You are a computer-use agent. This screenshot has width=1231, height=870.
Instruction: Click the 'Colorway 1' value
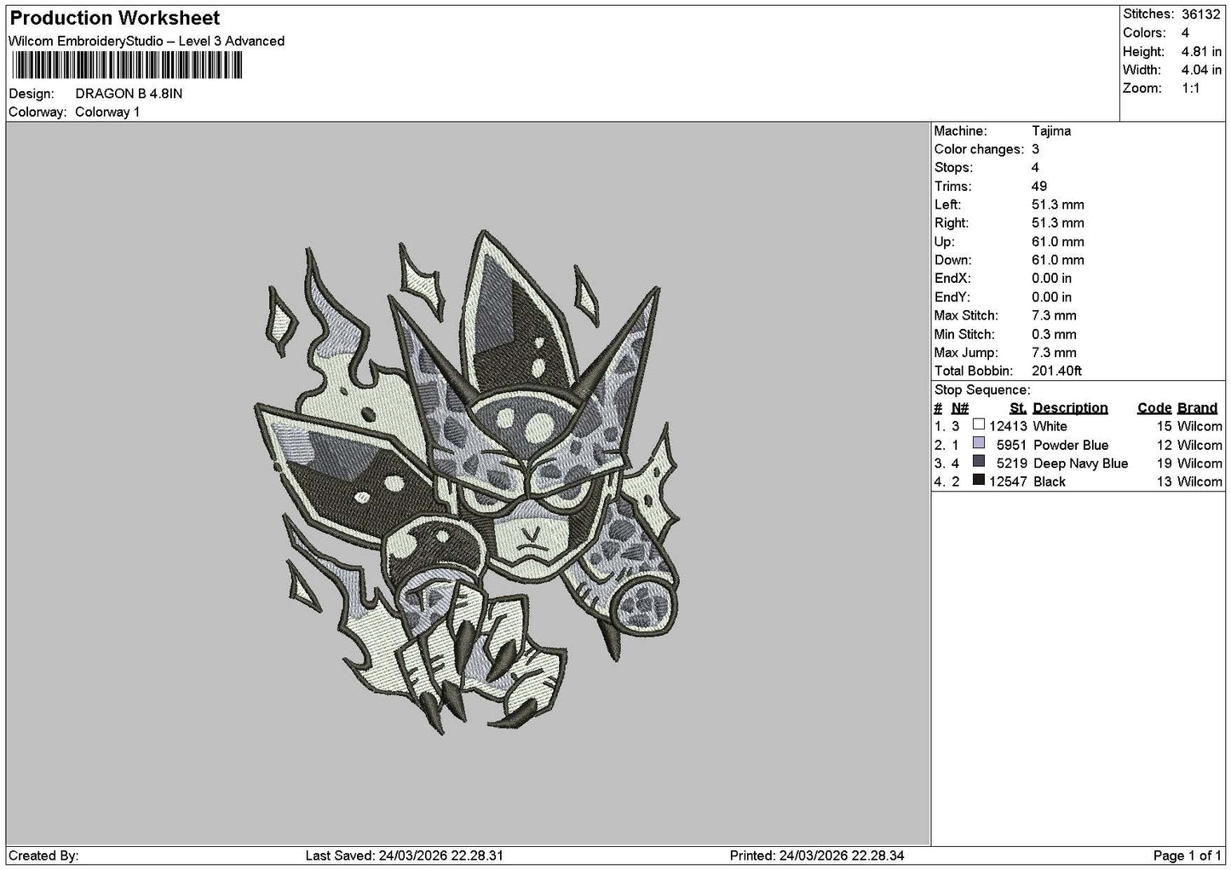click(x=107, y=112)
